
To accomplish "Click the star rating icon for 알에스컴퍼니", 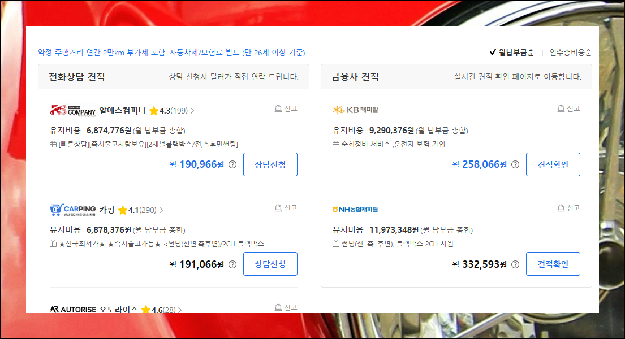I will click(154, 111).
